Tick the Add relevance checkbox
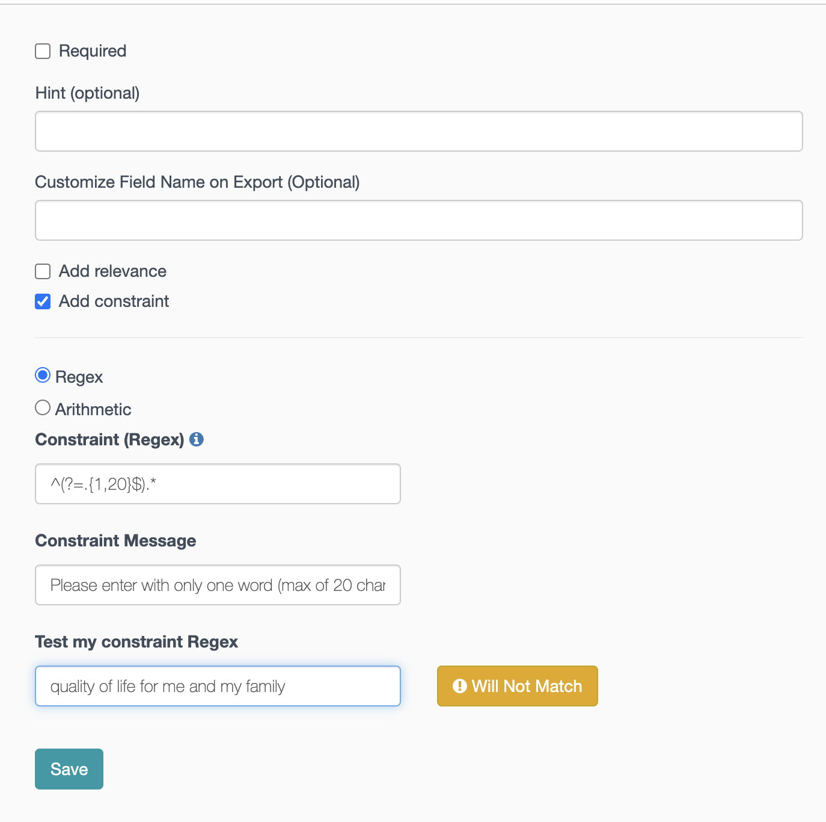Image resolution: width=826 pixels, height=822 pixels. point(43,271)
